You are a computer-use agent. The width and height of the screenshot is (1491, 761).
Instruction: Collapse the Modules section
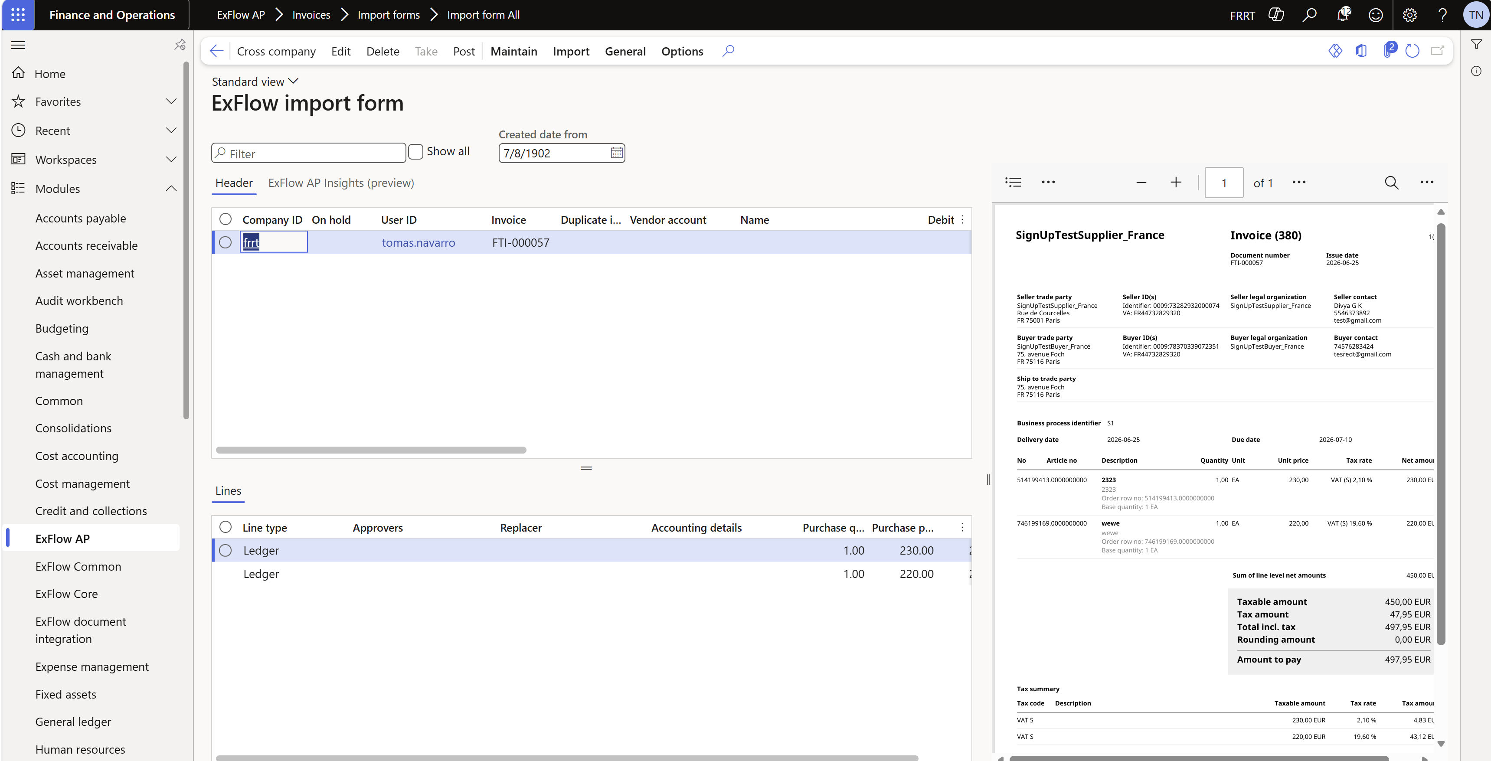pos(171,188)
